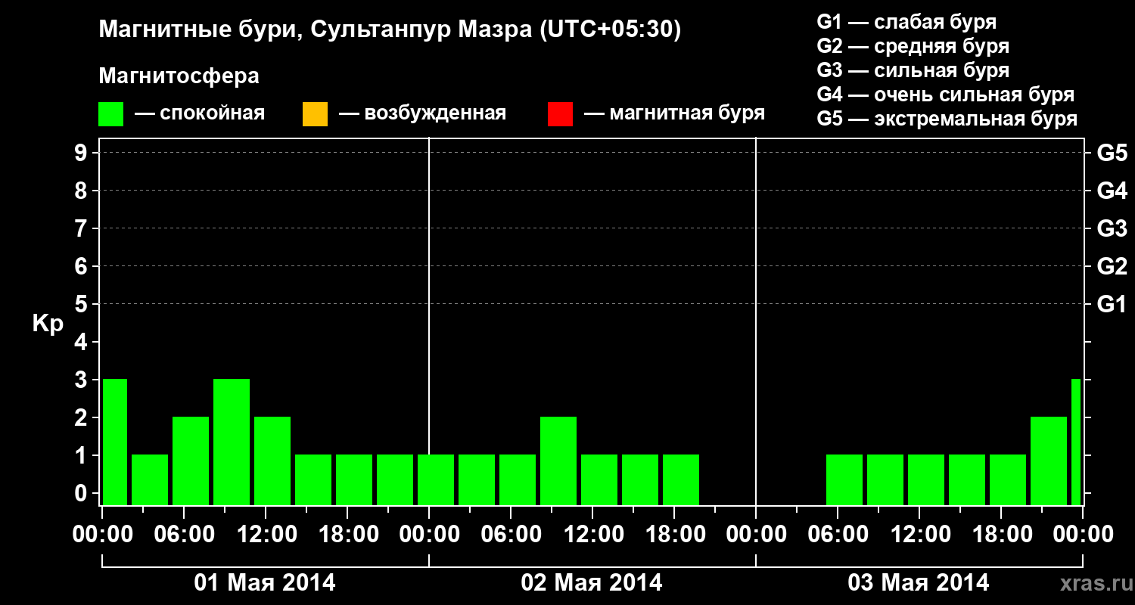Select the 'G1 — слабая буря' line
This screenshot has height=605, width=1135.
(x=906, y=22)
